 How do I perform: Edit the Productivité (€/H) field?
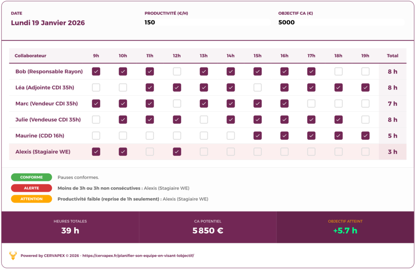(207, 23)
